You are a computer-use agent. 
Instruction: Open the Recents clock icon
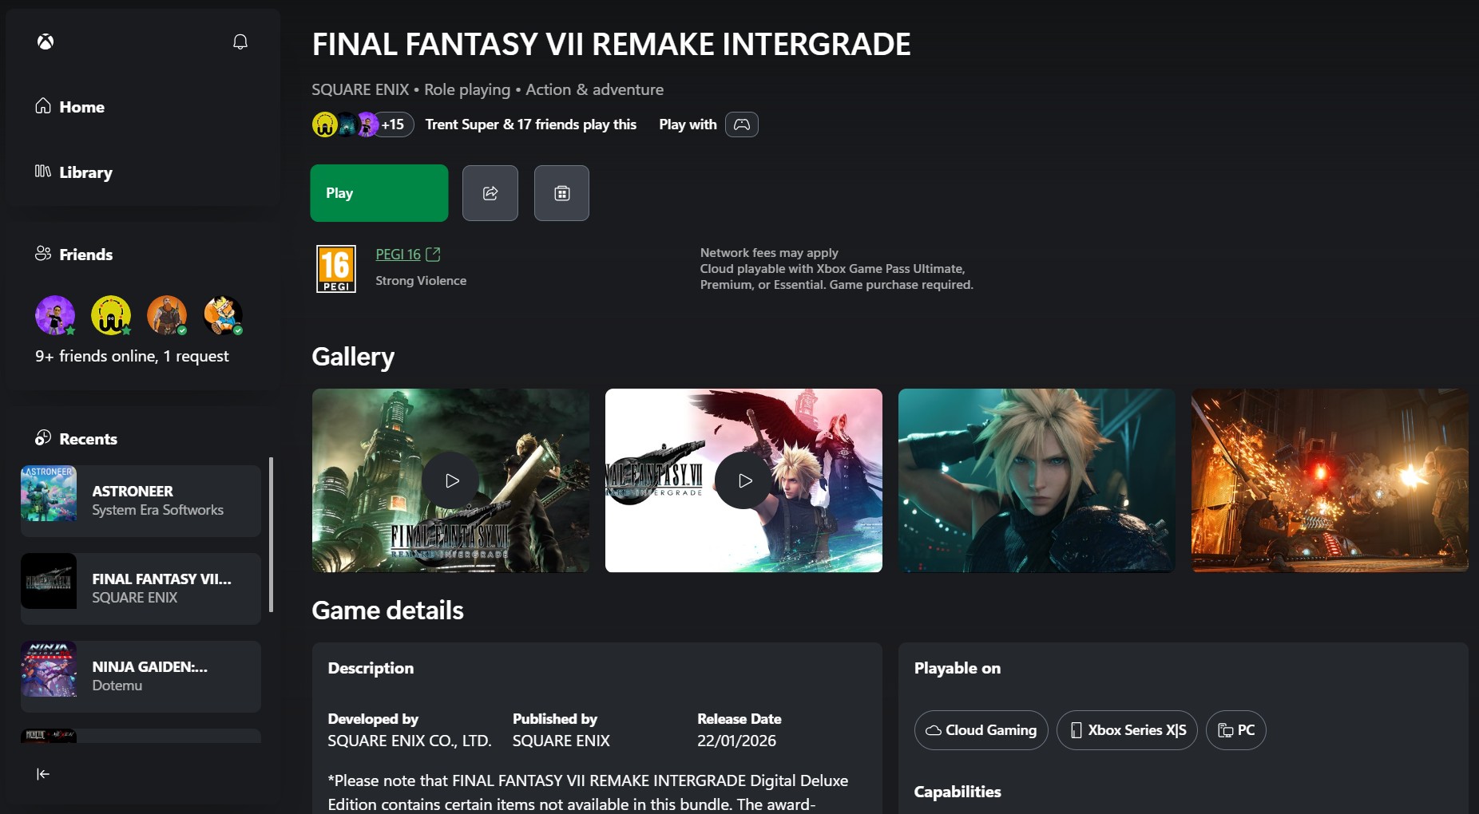(42, 438)
